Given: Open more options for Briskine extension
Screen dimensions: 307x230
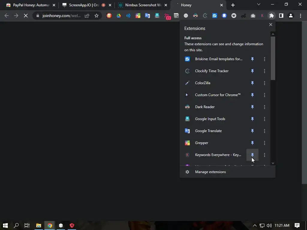Looking at the screenshot, I should [264, 59].
